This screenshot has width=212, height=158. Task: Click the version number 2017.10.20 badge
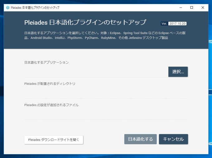[177, 24]
